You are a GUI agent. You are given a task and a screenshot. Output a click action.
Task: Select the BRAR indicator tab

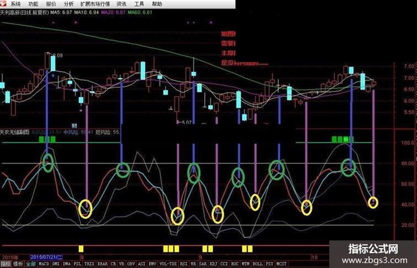103,264
